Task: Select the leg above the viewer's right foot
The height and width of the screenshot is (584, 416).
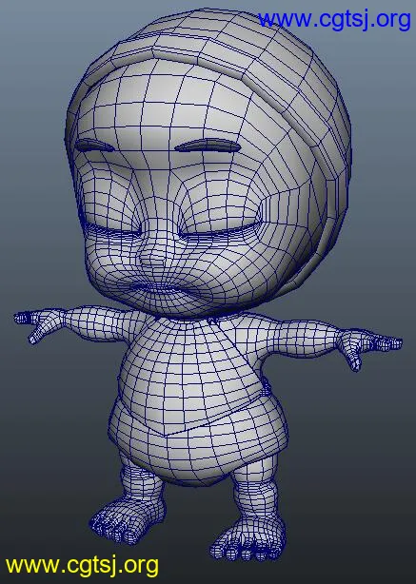Action: (257, 496)
